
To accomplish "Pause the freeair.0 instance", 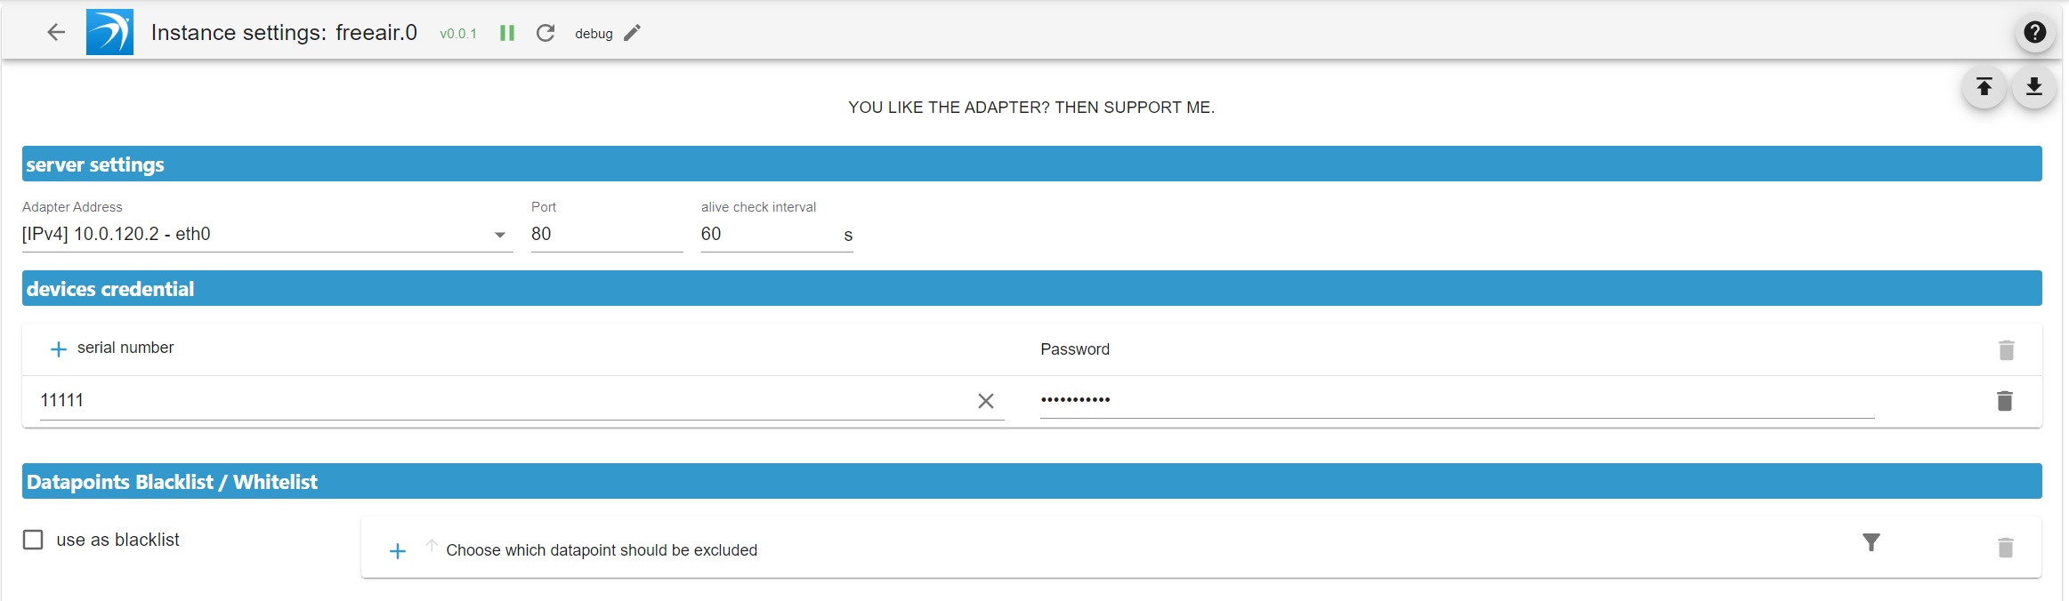I will (x=507, y=33).
